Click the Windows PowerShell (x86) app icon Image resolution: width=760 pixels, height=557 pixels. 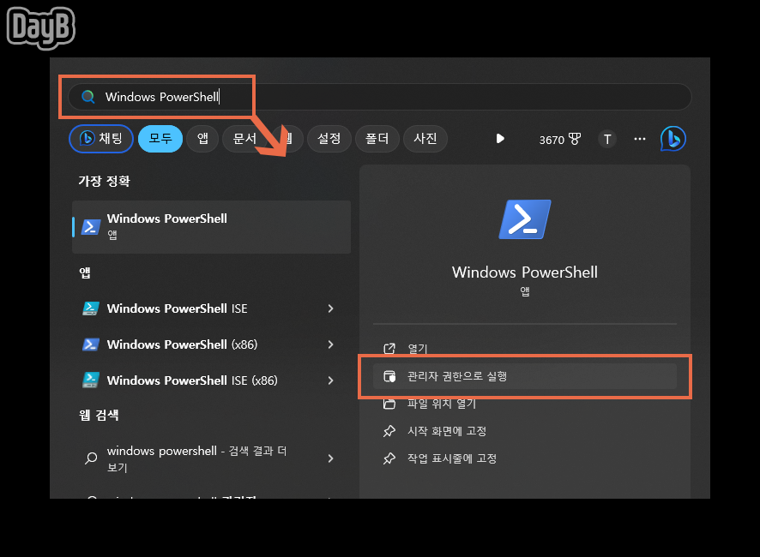coord(91,344)
